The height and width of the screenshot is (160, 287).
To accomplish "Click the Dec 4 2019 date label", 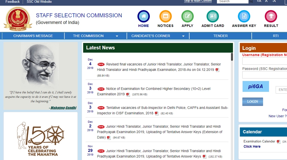I will pos(90,64).
